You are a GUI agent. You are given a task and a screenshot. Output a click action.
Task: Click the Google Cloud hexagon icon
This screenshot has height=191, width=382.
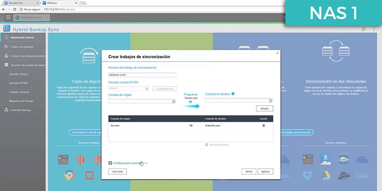pyautogui.click(x=69, y=175)
